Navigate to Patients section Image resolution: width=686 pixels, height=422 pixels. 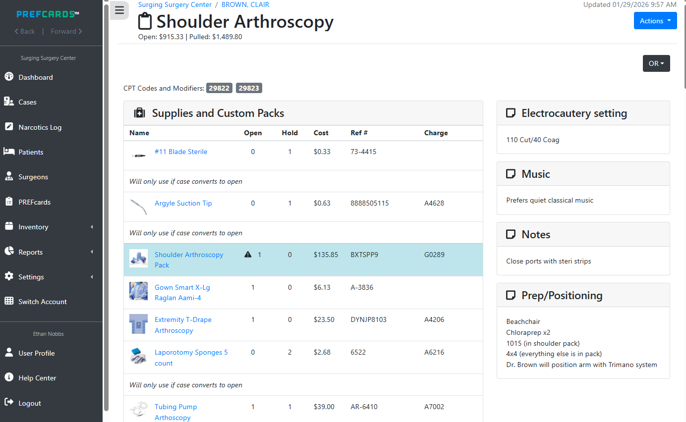coord(31,152)
